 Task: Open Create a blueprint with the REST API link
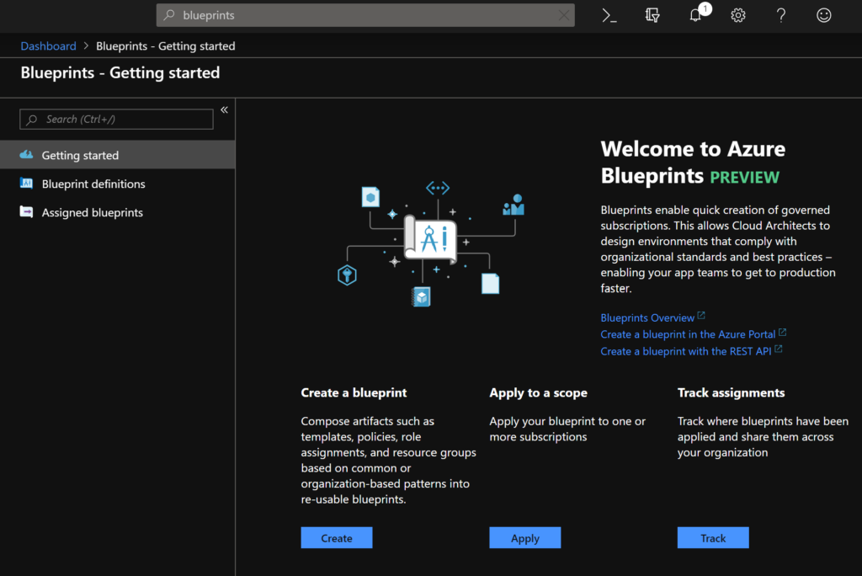pos(685,351)
